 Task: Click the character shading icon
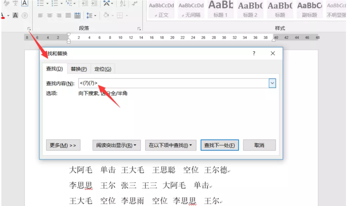pos(15,15)
